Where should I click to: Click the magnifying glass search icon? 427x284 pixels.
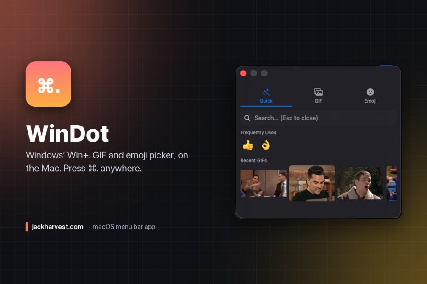[247, 118]
